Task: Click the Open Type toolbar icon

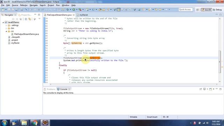Action: coord(100,9)
